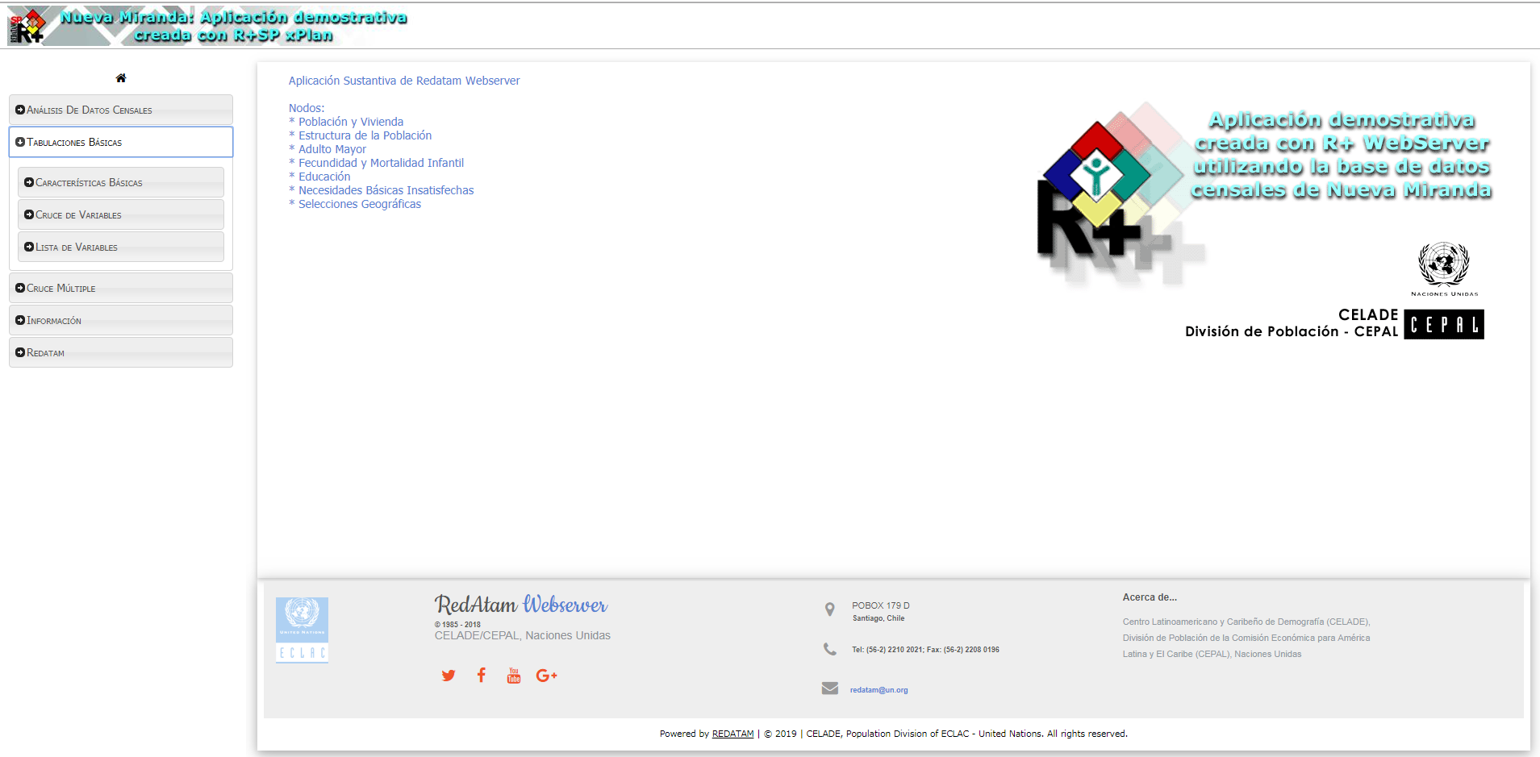Viewport: 1540px width, 757px height.
Task: Click the REDATAM link in footer
Action: [732, 734]
